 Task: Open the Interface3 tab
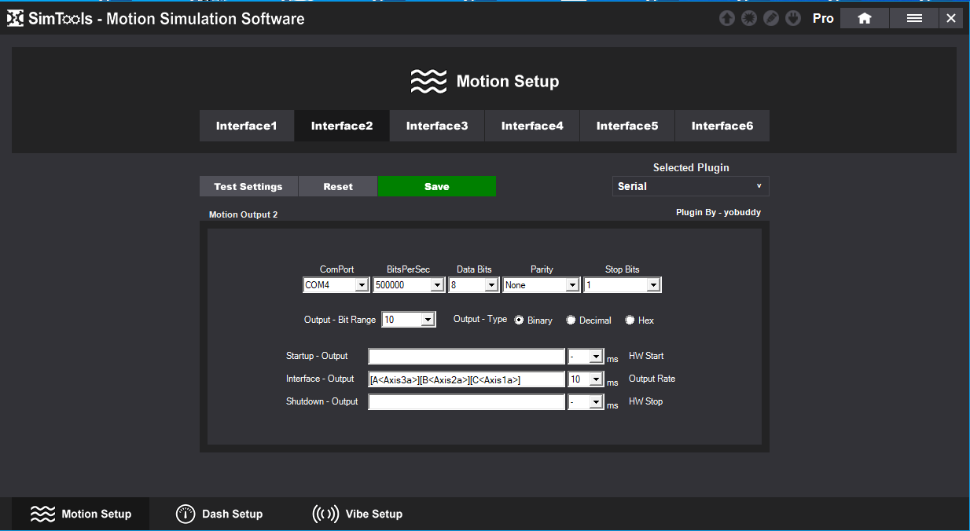coord(437,126)
